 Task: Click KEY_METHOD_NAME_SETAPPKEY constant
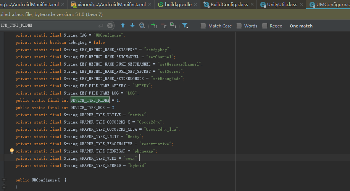(108, 50)
